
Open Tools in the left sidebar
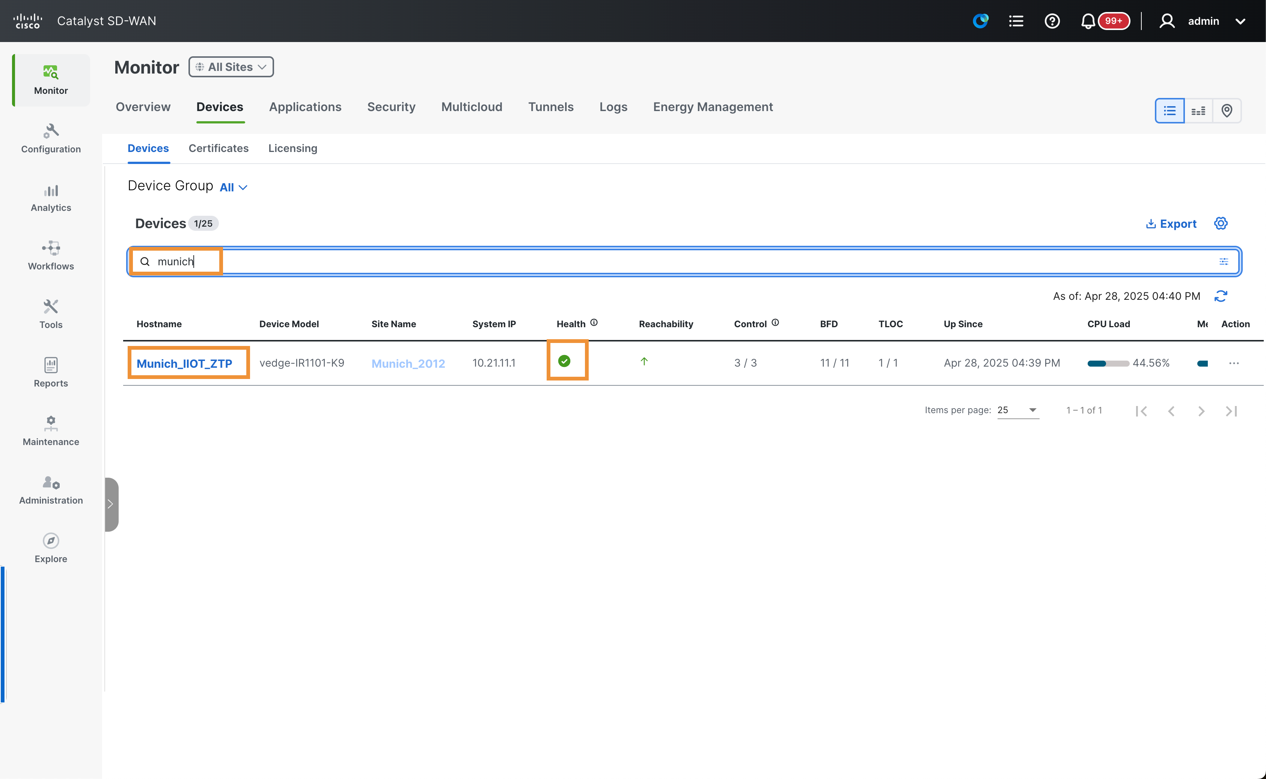[51, 314]
